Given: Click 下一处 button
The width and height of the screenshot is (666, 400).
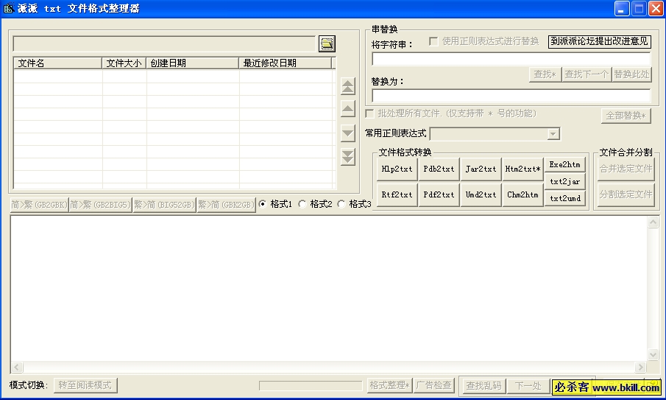Looking at the screenshot, I should (x=528, y=386).
